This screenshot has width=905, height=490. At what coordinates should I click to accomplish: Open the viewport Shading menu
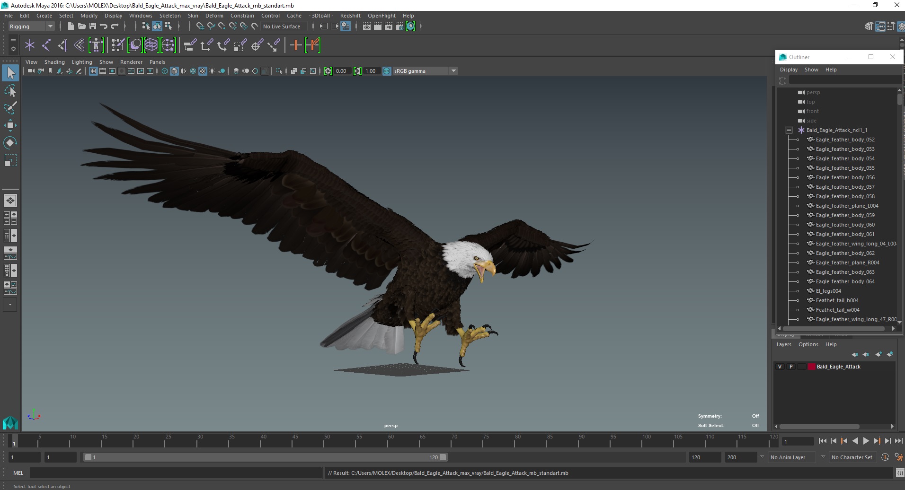point(54,62)
